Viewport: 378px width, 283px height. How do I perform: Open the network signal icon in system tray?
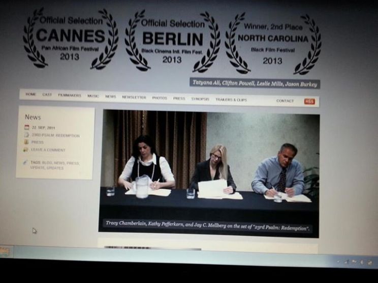coord(346,262)
